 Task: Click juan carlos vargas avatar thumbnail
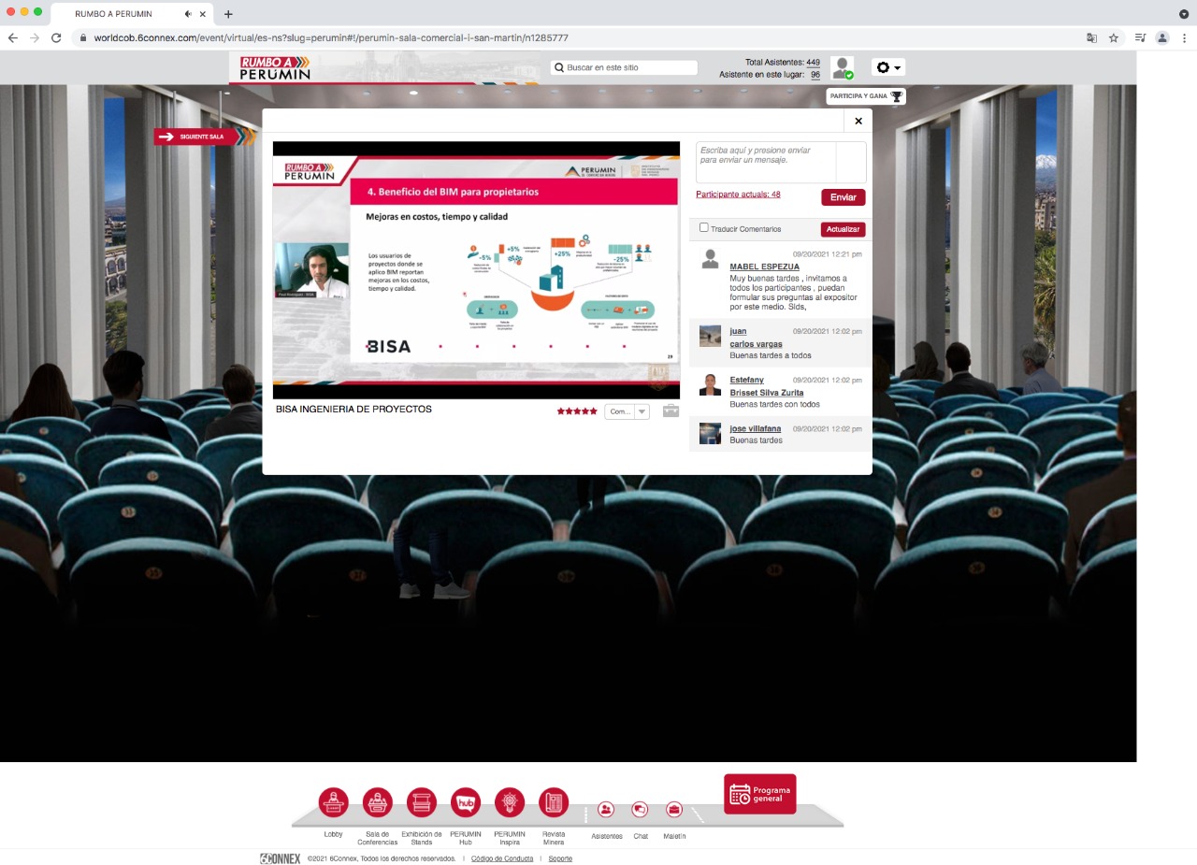tap(710, 336)
